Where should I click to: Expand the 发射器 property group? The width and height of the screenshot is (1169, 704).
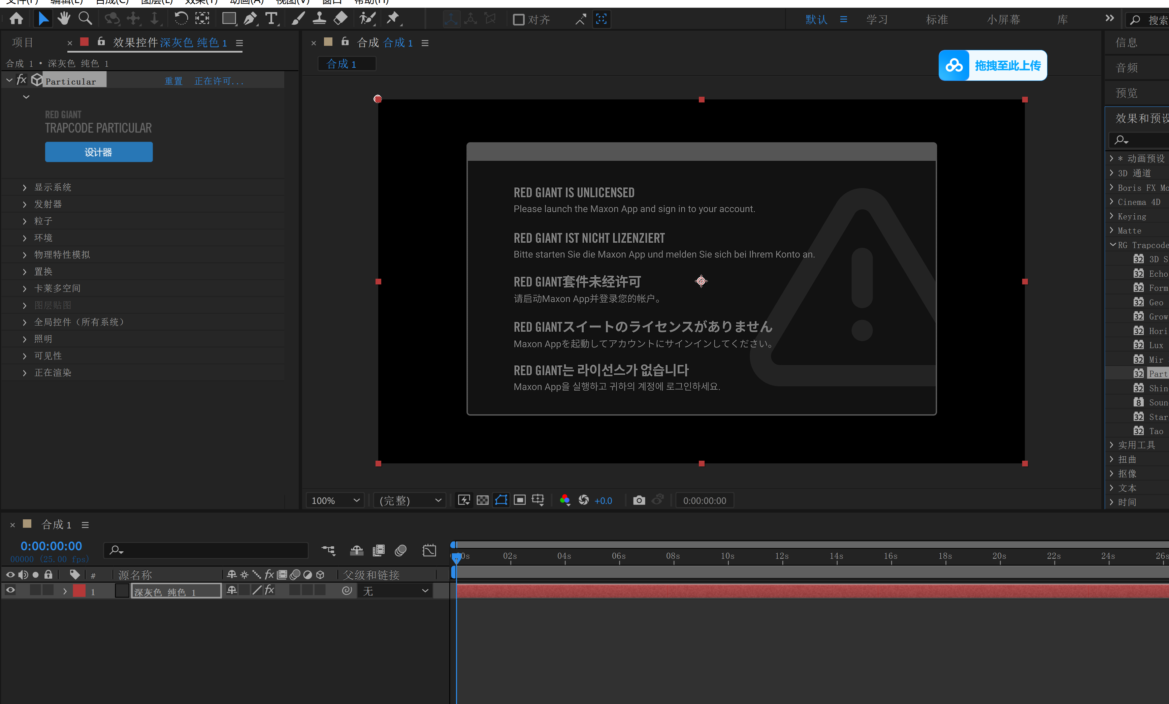pyautogui.click(x=25, y=204)
